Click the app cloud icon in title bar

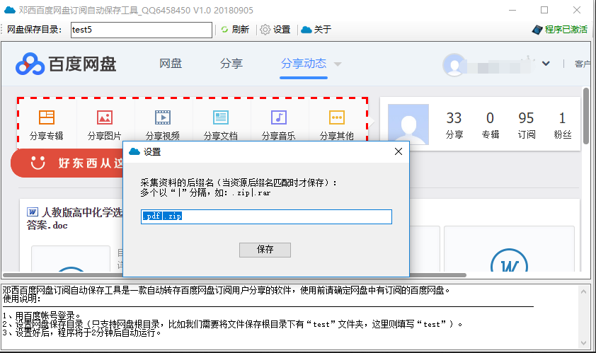pos(10,11)
